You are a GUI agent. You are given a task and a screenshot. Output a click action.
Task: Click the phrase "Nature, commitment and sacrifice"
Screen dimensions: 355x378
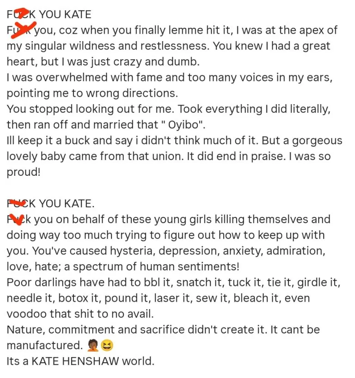(x=84, y=330)
